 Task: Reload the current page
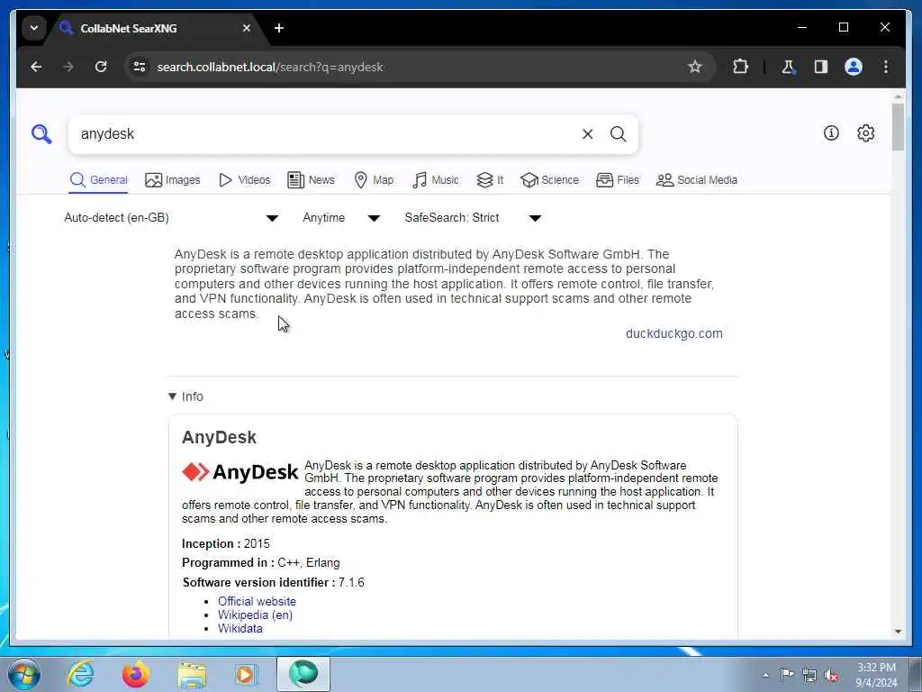101,67
